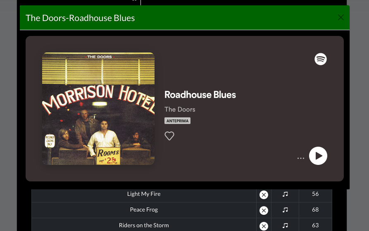
Task: Click the ANTEPRIMA badge
Action: click(x=177, y=121)
